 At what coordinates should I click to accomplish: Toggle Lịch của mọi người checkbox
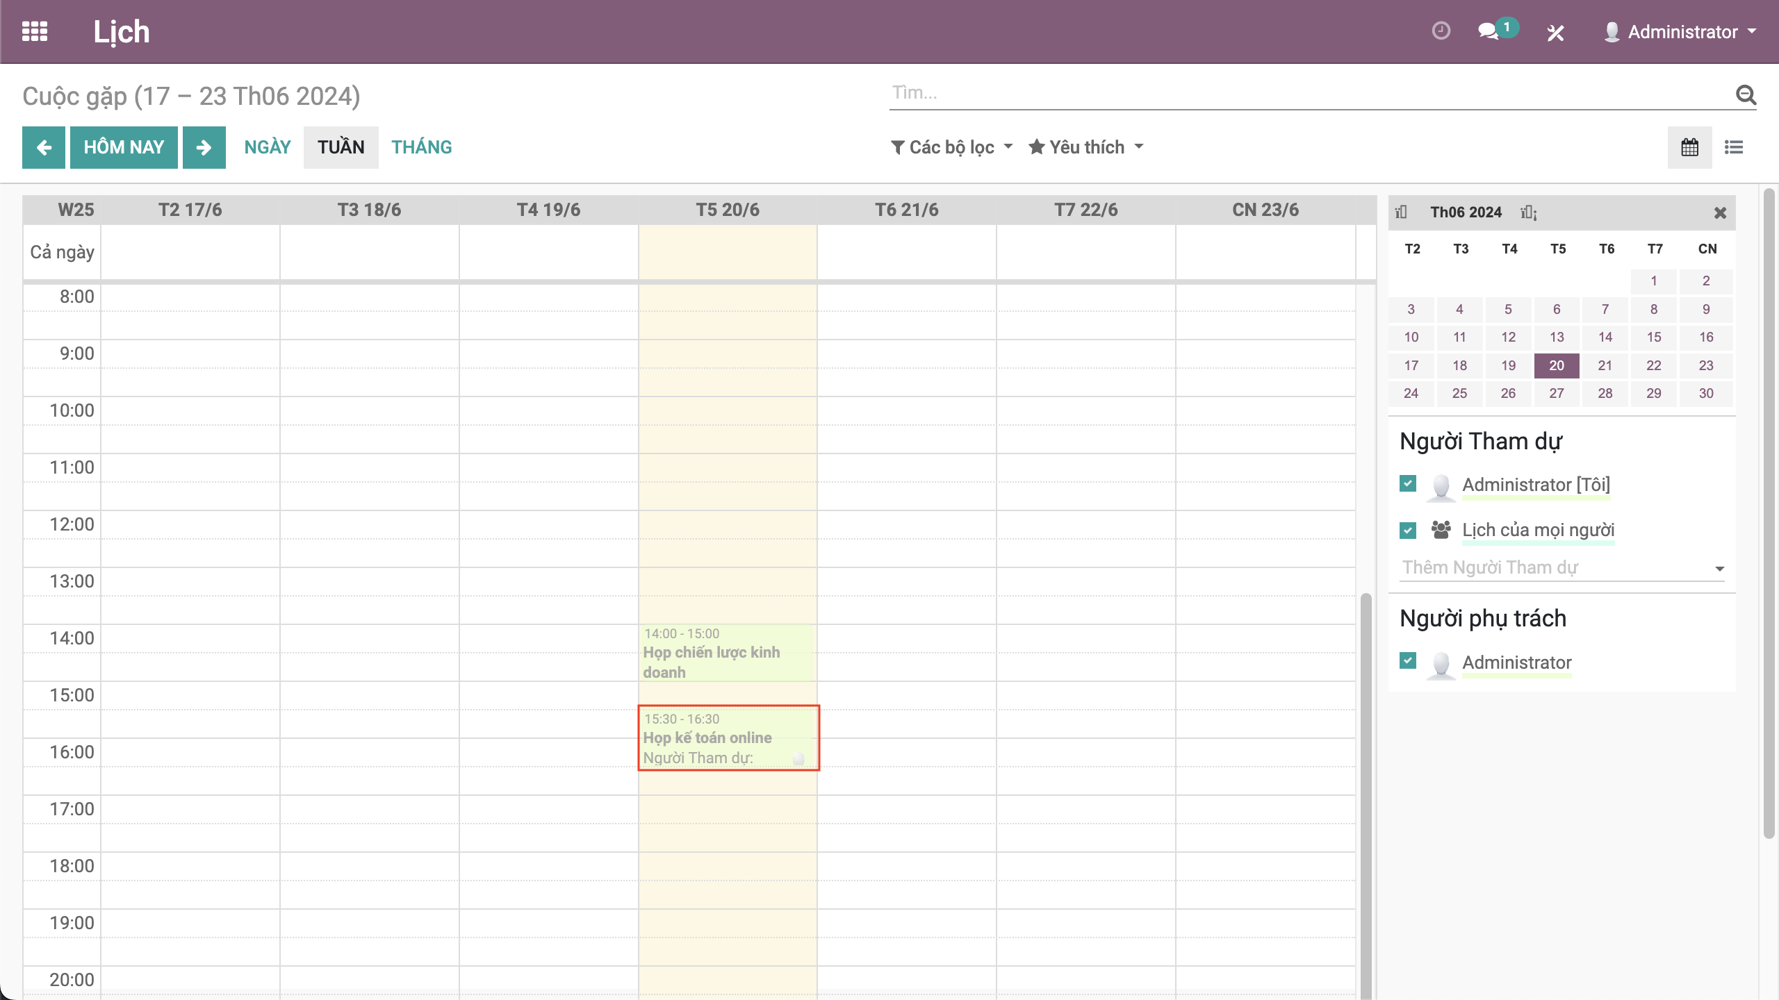[1408, 531]
